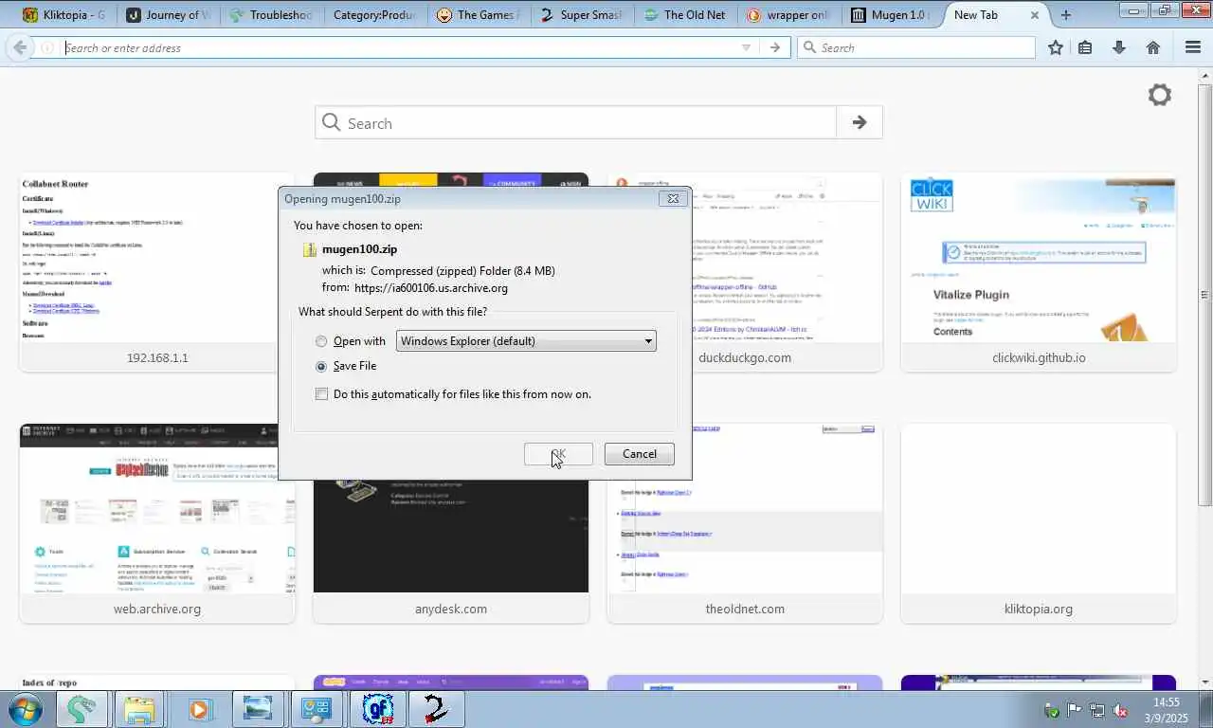Switch to the Mugen 1.0 tab

pyautogui.click(x=892, y=15)
